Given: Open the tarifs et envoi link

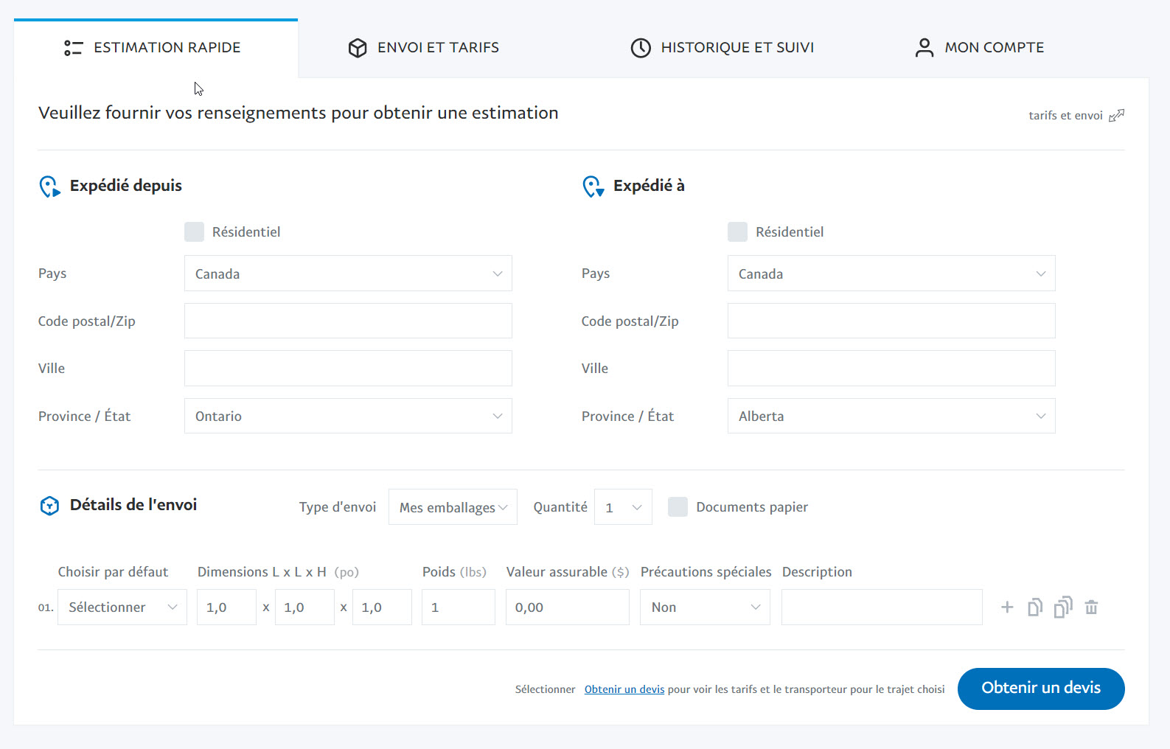Looking at the screenshot, I should (1065, 115).
